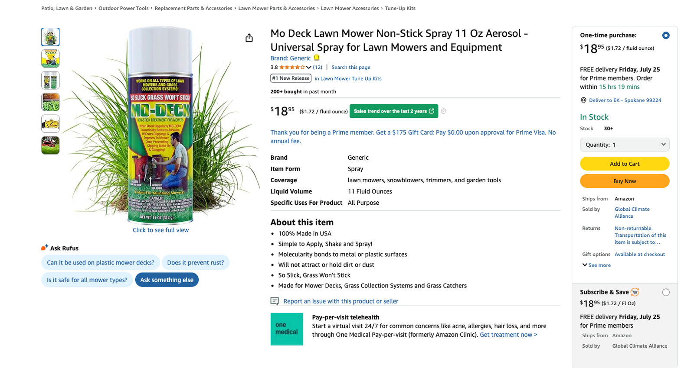Click the One Medical logo tile

(287, 329)
